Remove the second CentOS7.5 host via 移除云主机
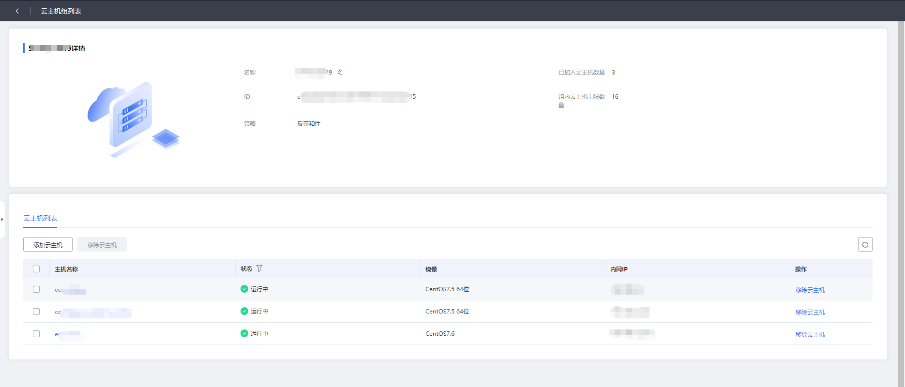The width and height of the screenshot is (905, 387). point(810,312)
